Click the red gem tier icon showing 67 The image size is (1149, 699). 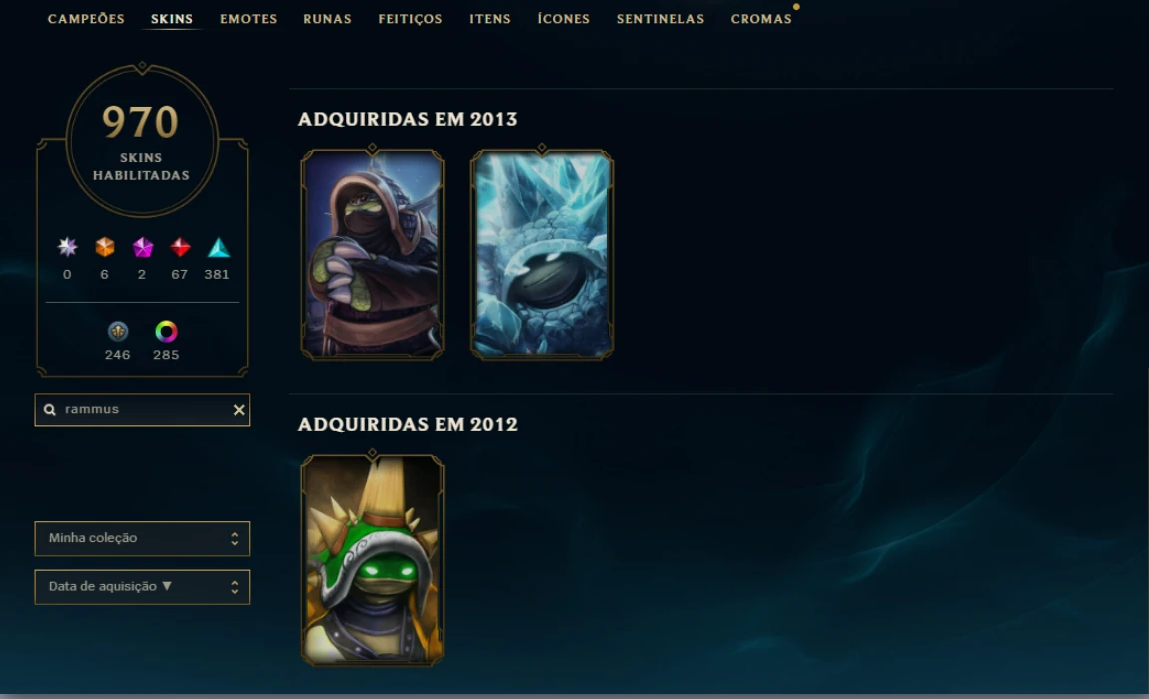tap(180, 247)
